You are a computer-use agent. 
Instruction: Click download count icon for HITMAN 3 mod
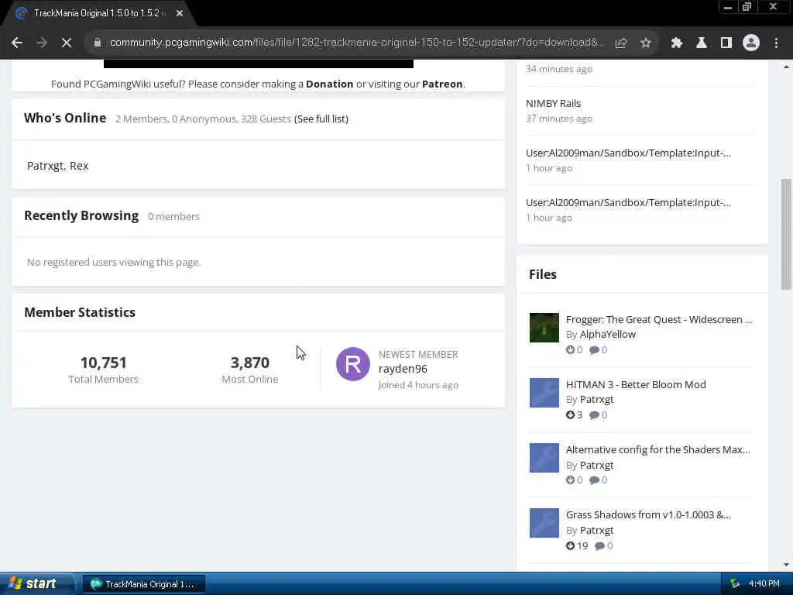pos(571,415)
